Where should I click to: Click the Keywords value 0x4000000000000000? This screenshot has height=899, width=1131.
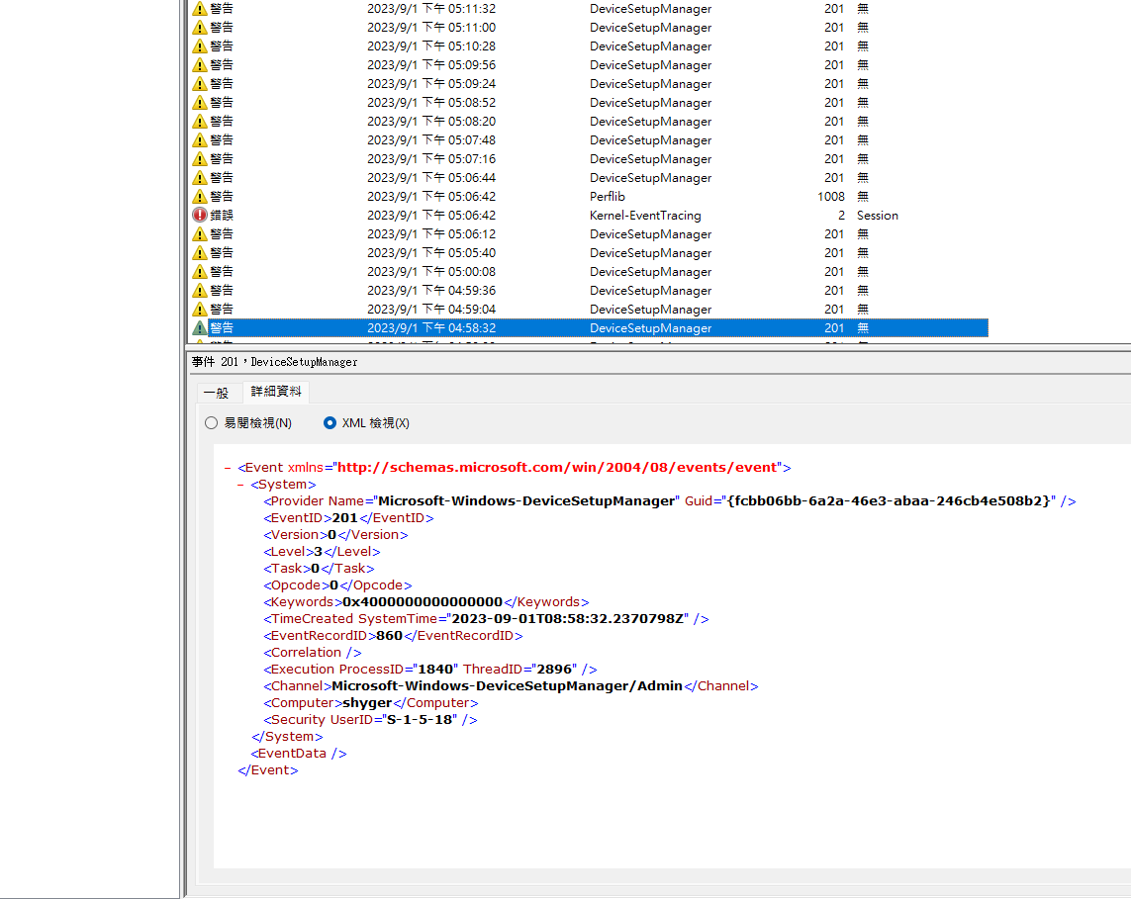(422, 602)
